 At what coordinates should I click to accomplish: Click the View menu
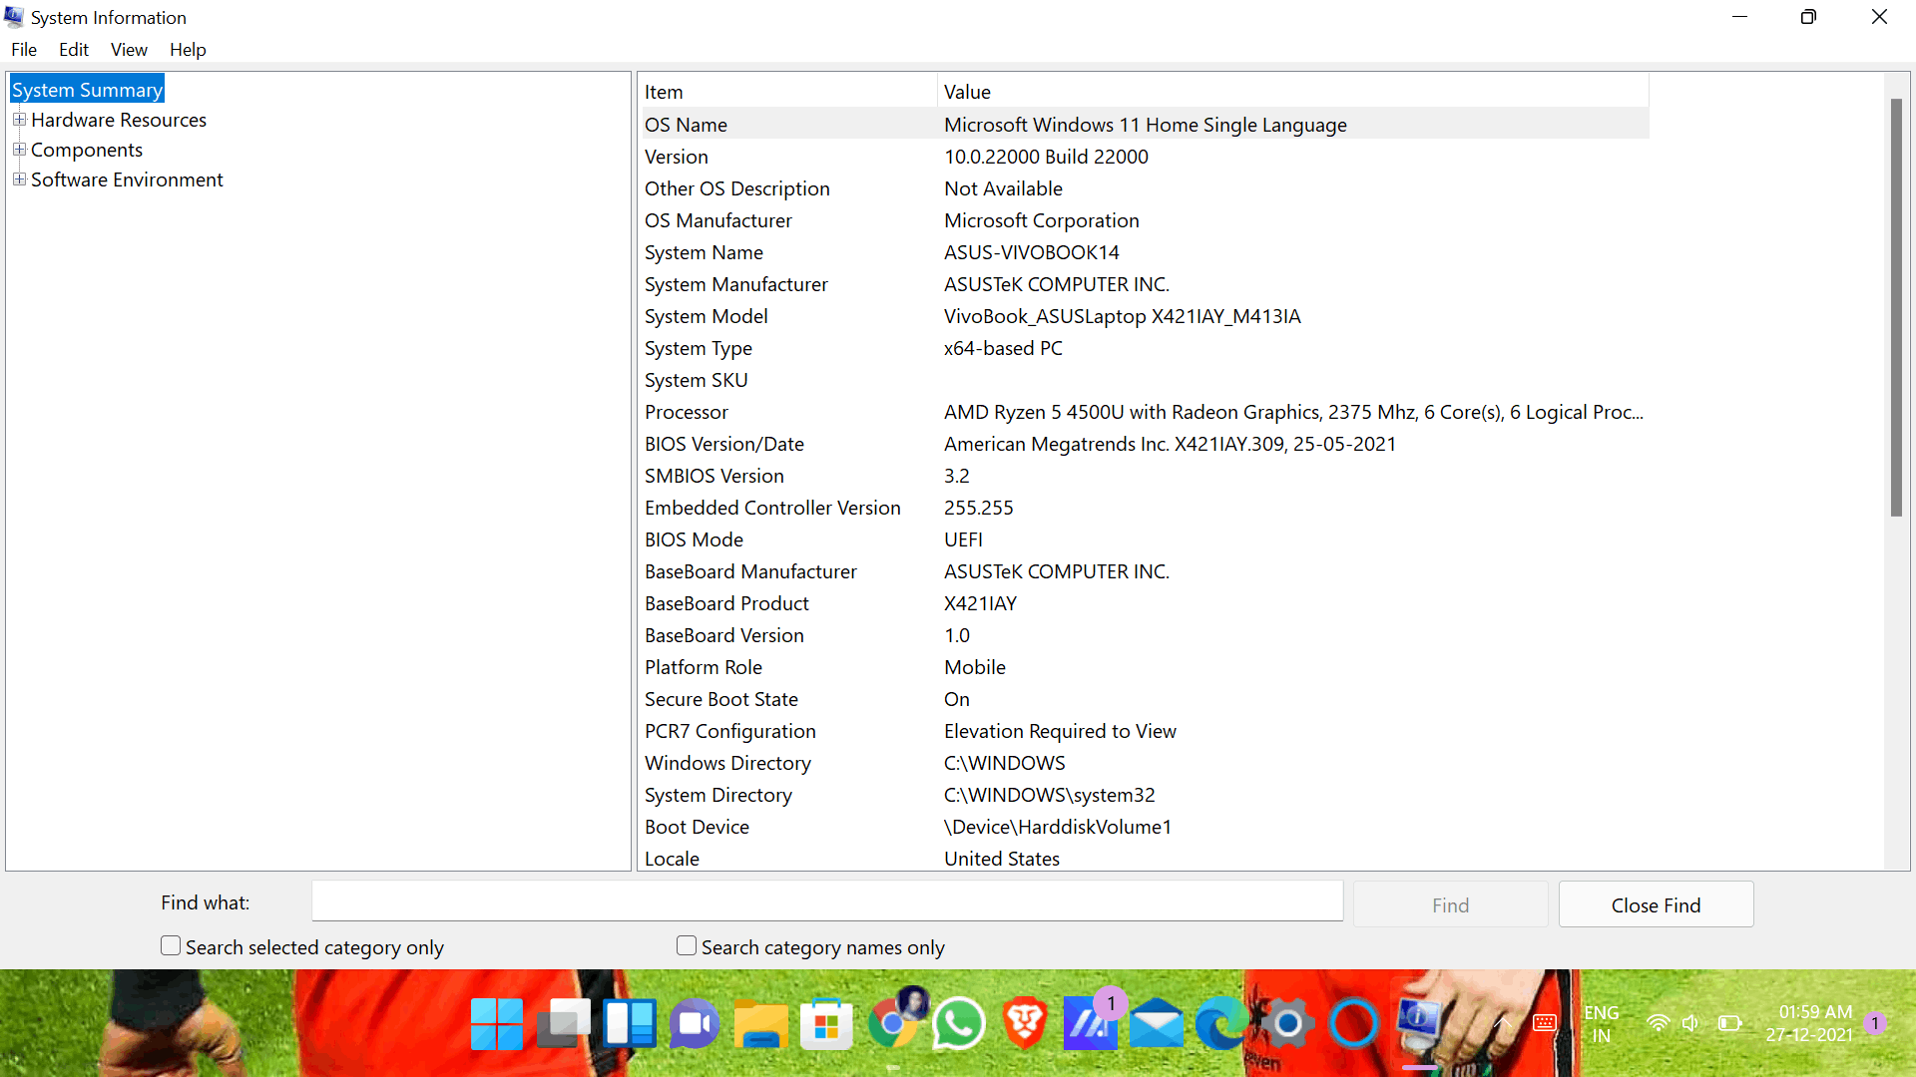pos(128,49)
